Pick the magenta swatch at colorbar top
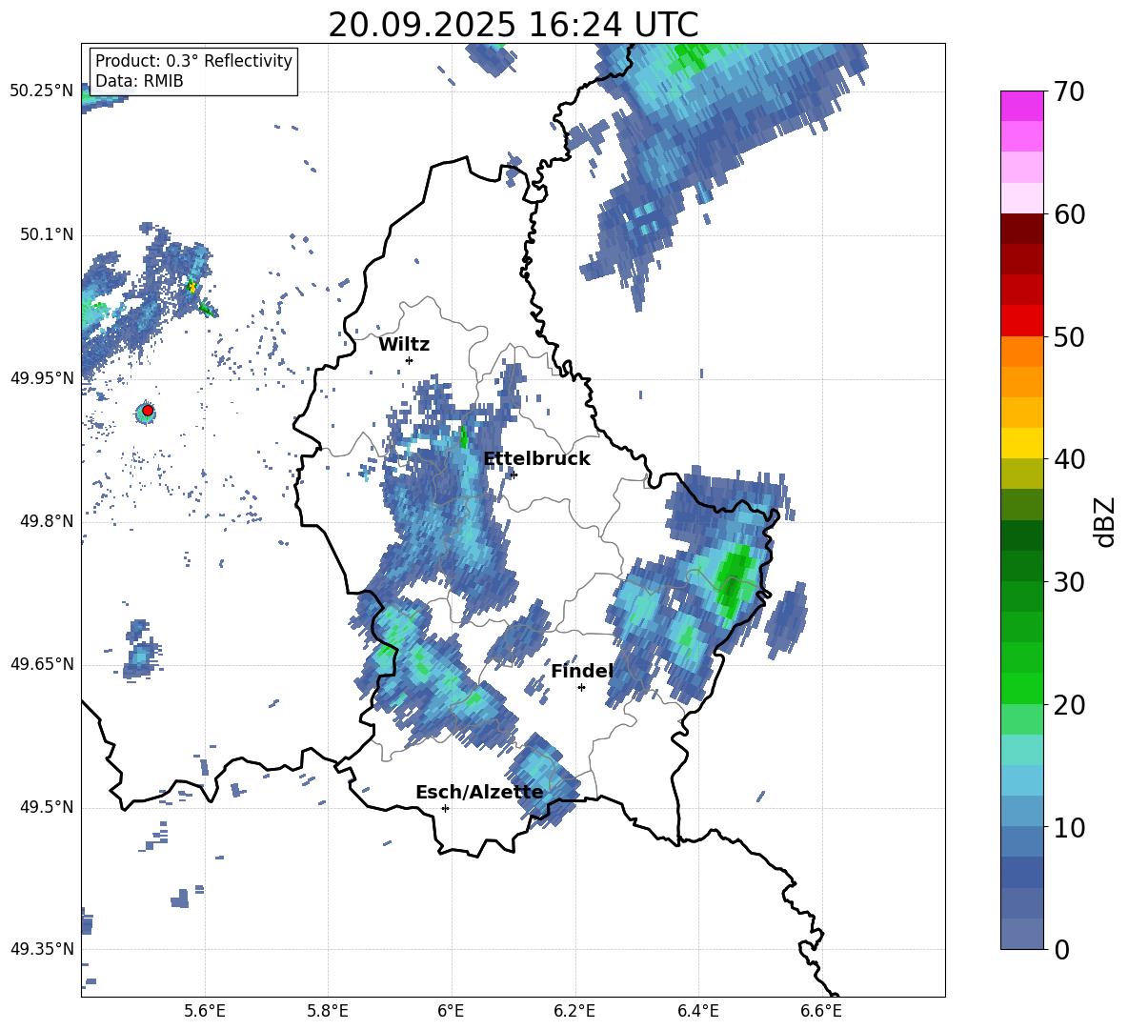Screen dimensions: 1128x1030 [x=1021, y=106]
